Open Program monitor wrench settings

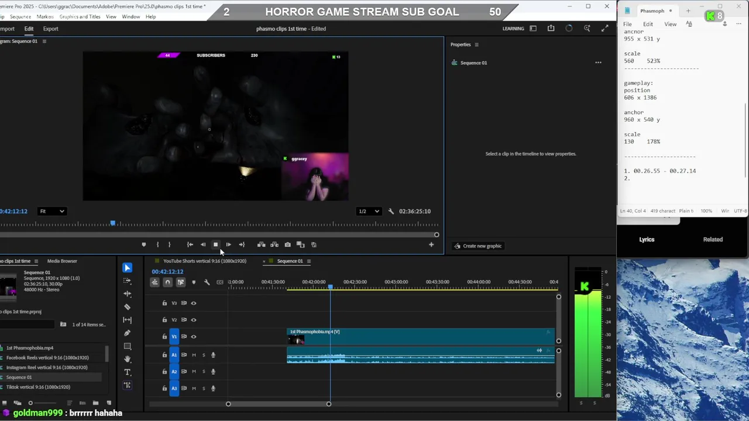tap(391, 211)
